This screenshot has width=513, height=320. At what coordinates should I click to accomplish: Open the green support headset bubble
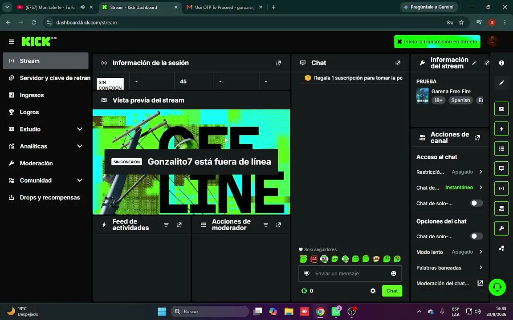[x=497, y=288]
